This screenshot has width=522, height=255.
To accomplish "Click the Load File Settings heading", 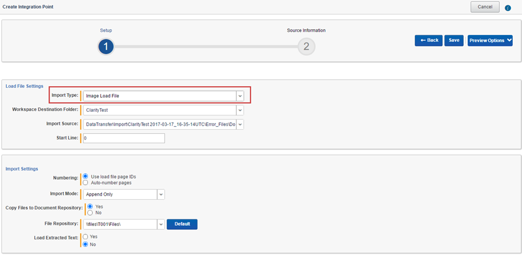I will (x=24, y=86).
